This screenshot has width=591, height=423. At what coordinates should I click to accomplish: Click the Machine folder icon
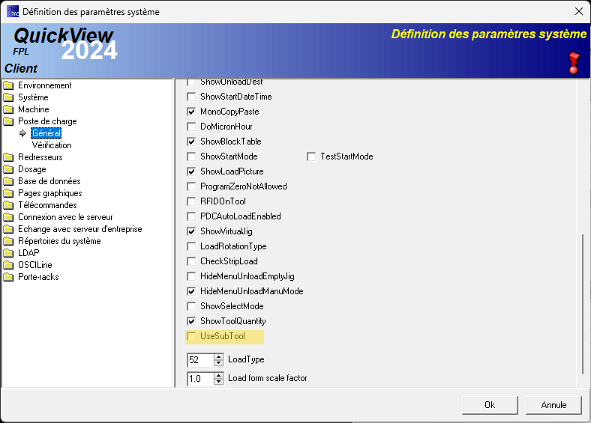point(9,109)
